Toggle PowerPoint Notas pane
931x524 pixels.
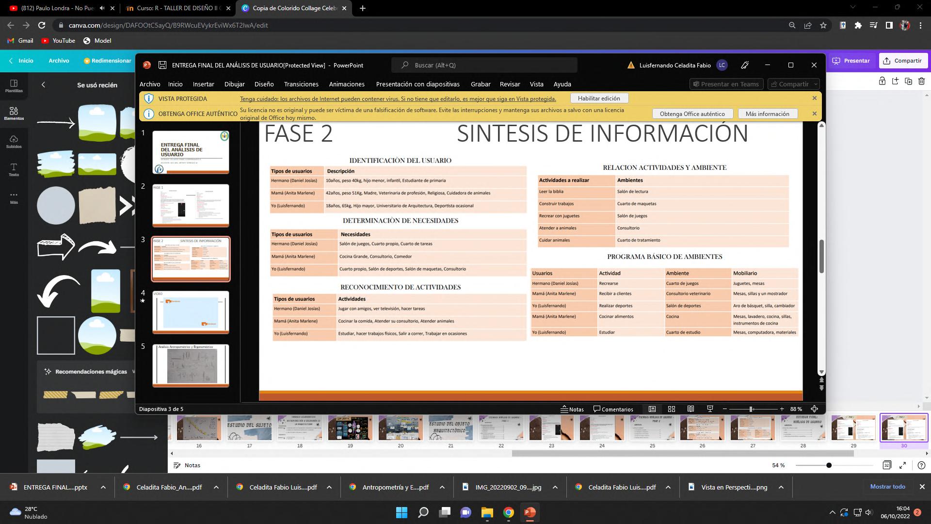click(x=572, y=409)
